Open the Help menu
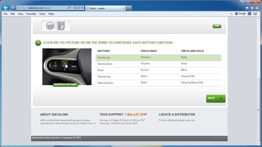Viewport: 262px width, 147px height. point(51,14)
